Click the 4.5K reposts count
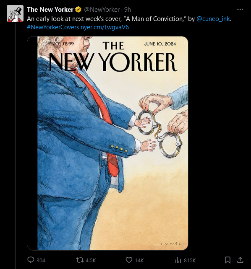This screenshot has width=251, height=269. pos(91,261)
